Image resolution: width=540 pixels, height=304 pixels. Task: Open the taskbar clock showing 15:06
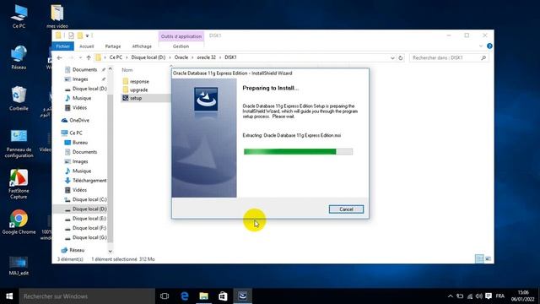pyautogui.click(x=522, y=296)
